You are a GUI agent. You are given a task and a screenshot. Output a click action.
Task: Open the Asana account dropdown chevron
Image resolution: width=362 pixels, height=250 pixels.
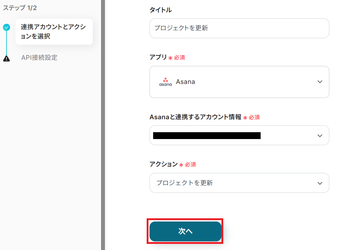(x=320, y=136)
